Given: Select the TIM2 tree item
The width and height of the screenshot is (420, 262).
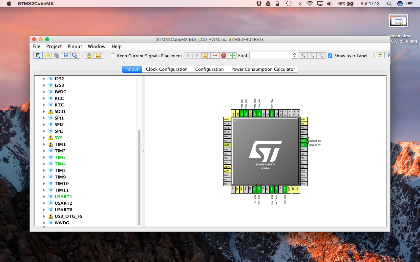Looking at the screenshot, I should pyautogui.click(x=60, y=151).
